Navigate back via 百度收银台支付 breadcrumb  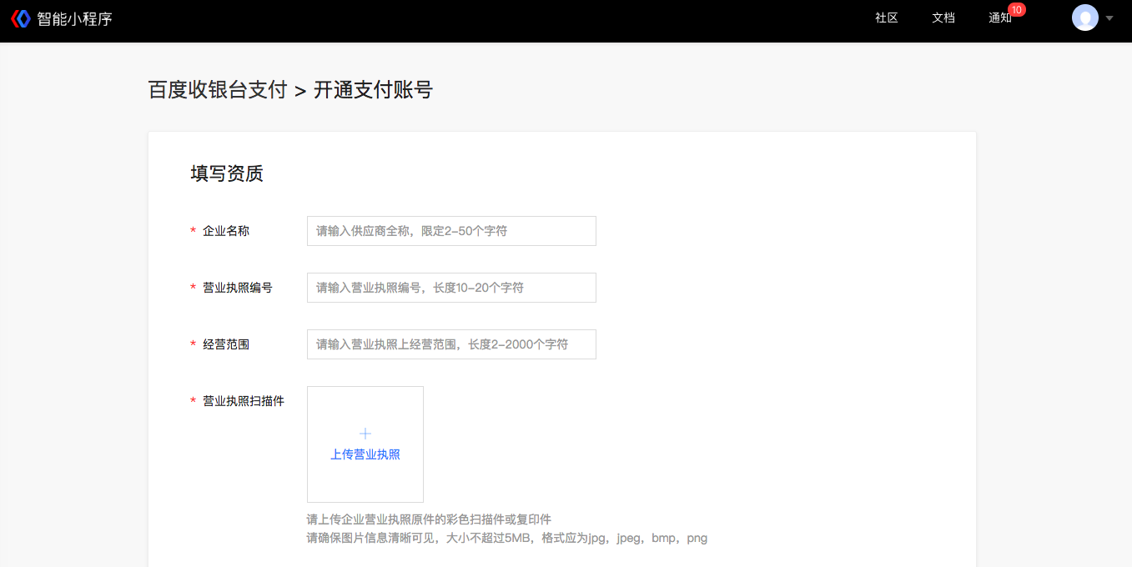(x=219, y=89)
